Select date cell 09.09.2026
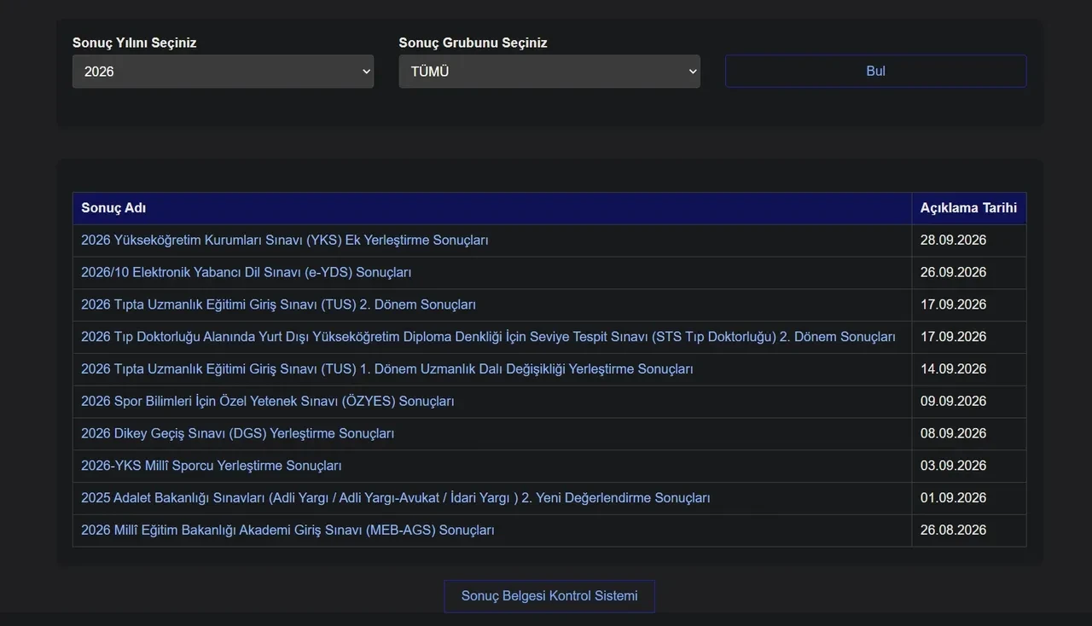The image size is (1092, 626). coord(969,402)
